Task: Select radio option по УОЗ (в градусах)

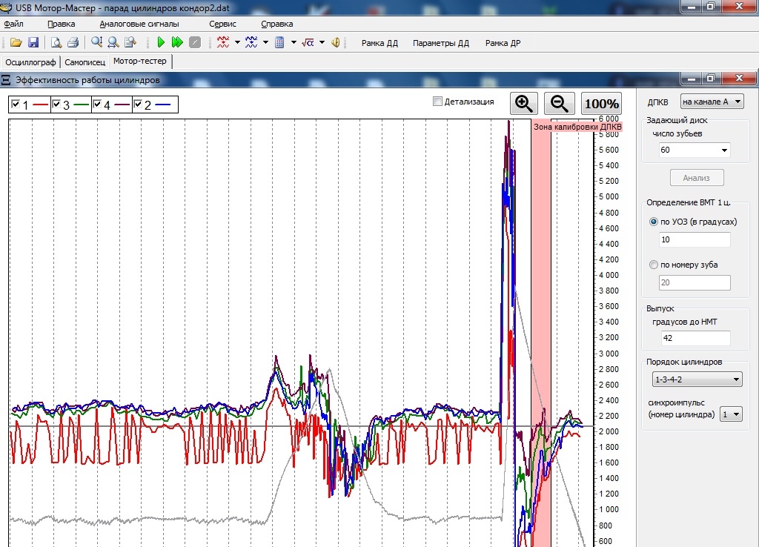Action: [x=654, y=222]
